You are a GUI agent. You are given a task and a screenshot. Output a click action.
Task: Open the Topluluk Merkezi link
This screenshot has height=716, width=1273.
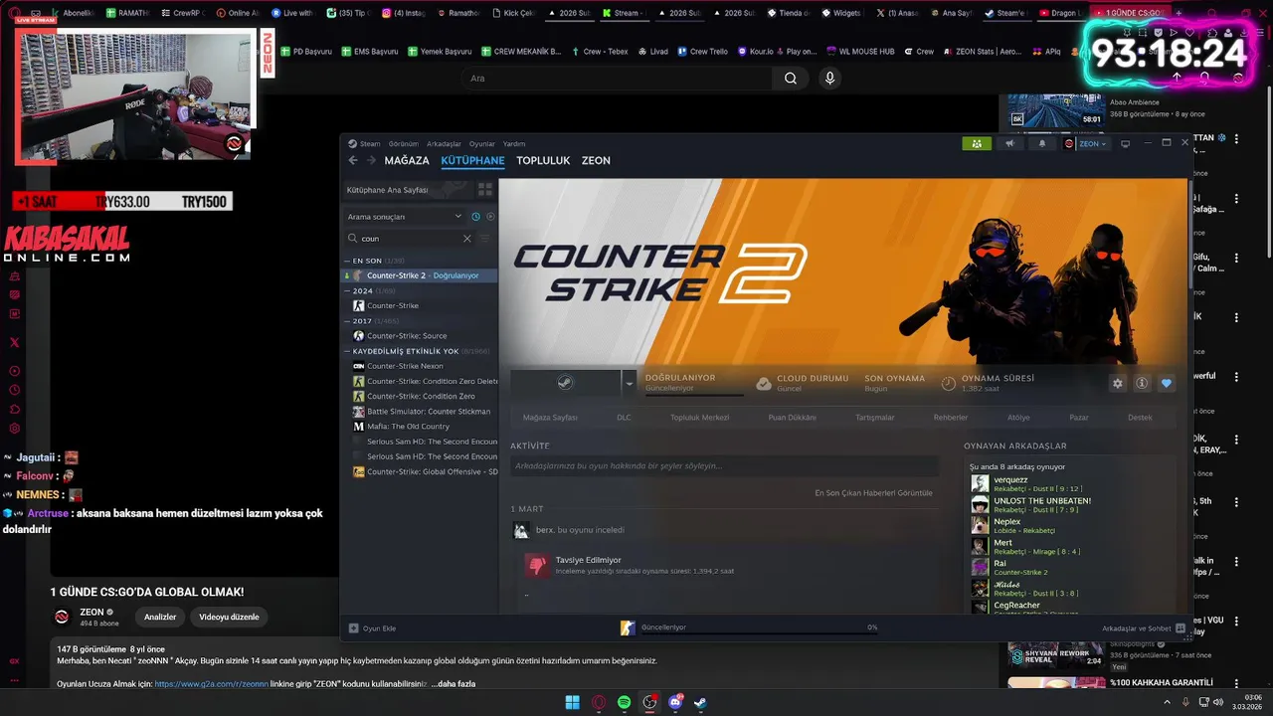coord(700,418)
